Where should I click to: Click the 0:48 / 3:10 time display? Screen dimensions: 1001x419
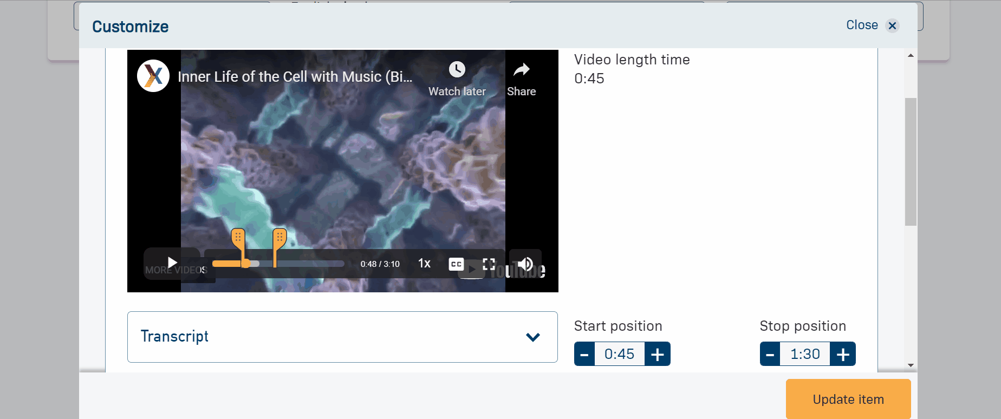[x=380, y=264]
